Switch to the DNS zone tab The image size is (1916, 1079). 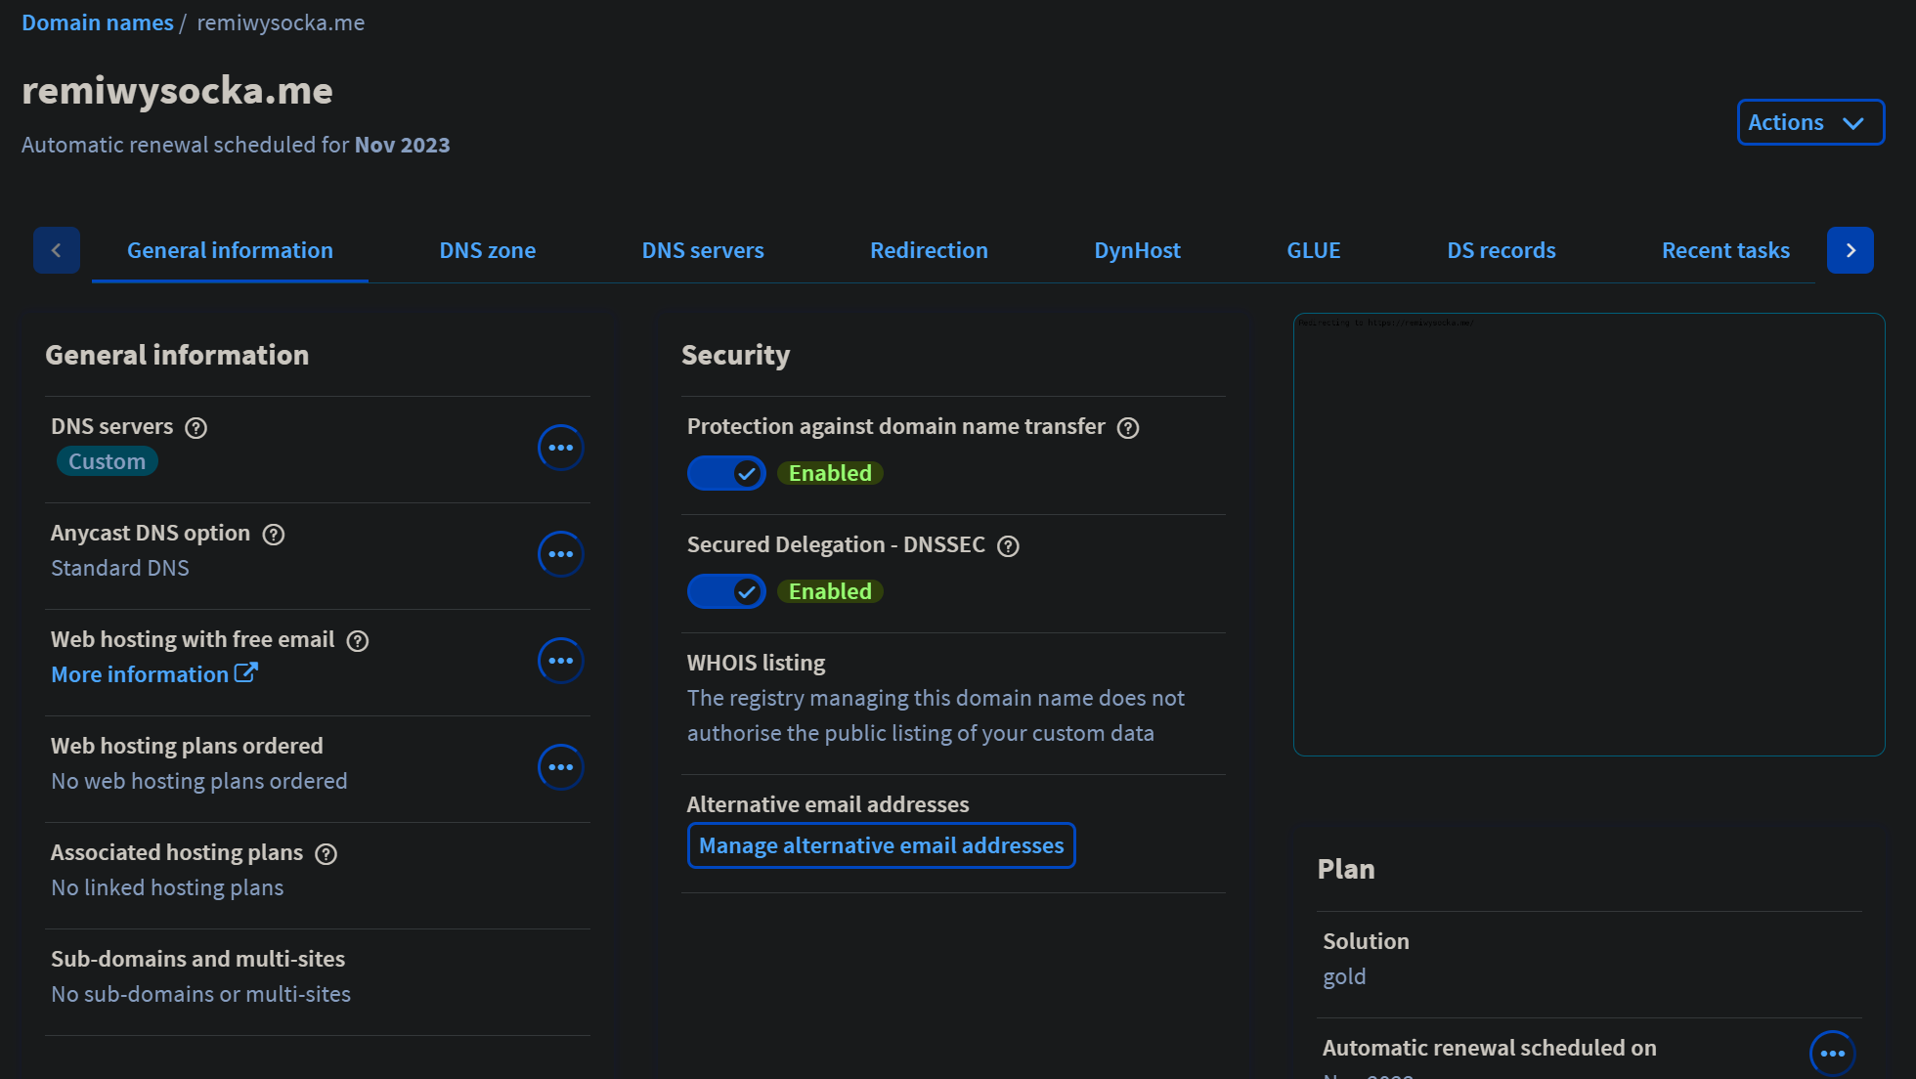[x=487, y=250]
